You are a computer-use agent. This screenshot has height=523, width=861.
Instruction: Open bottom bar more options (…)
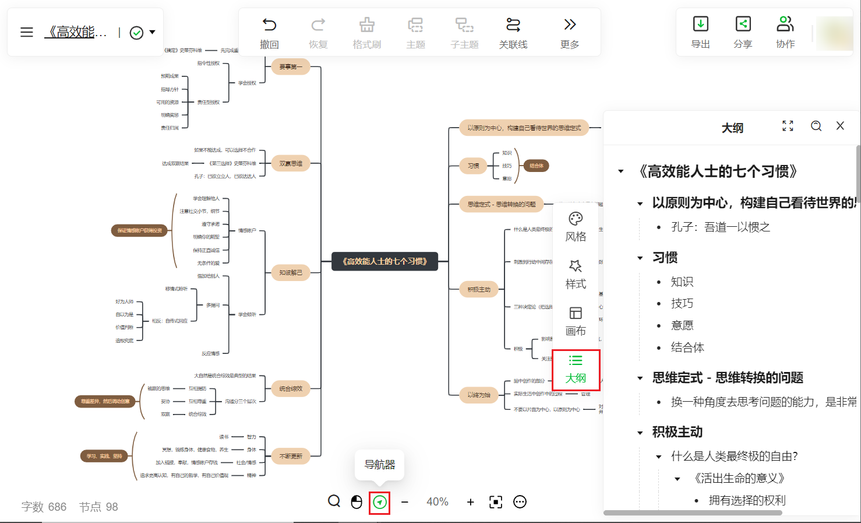coord(520,502)
